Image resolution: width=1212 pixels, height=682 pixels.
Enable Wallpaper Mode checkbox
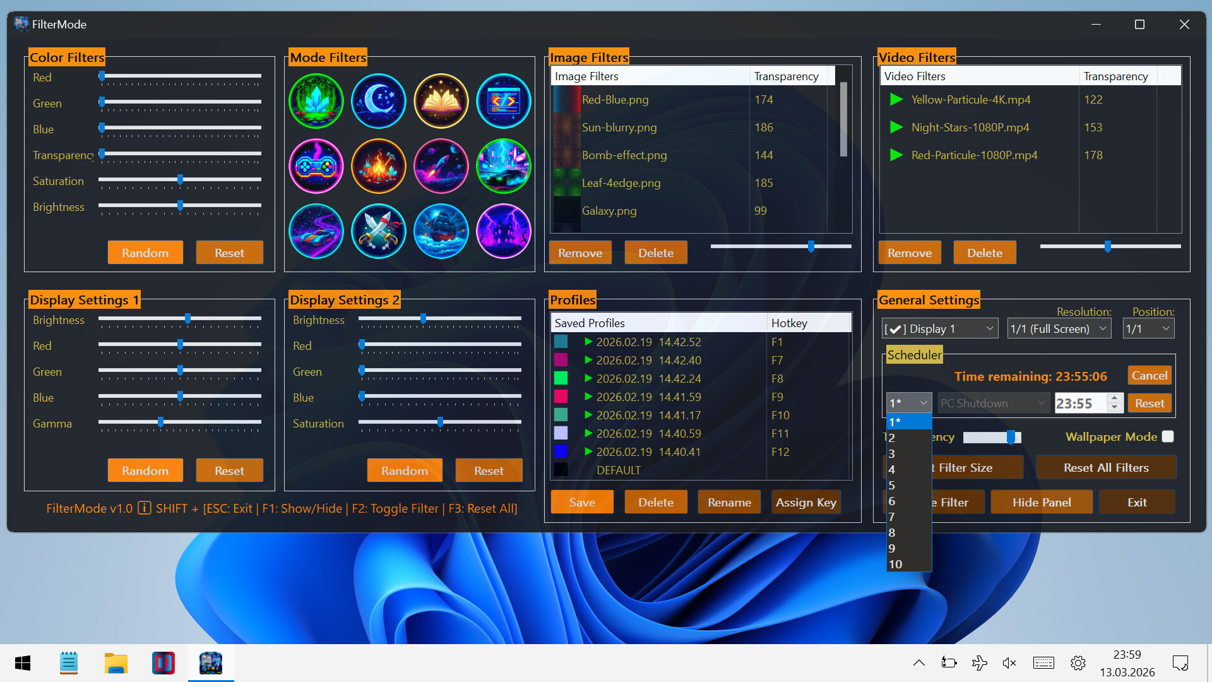tap(1167, 436)
